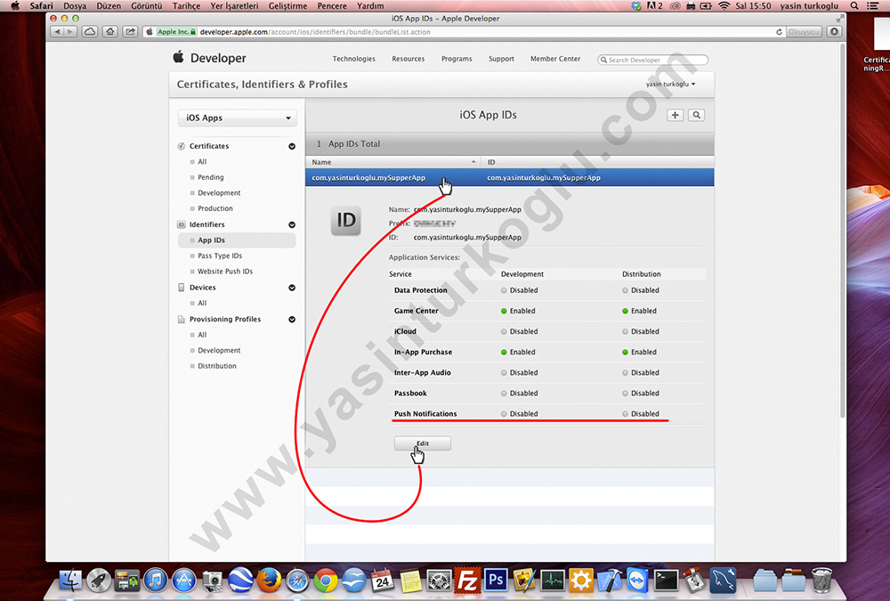Select Production under Certificates
Viewport: 890px width, 601px height.
pos(215,208)
